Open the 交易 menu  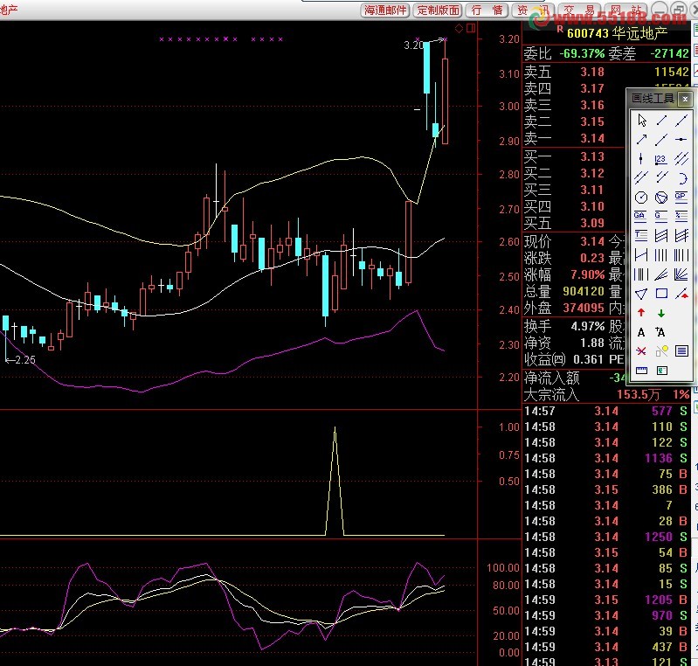pyautogui.click(x=579, y=10)
